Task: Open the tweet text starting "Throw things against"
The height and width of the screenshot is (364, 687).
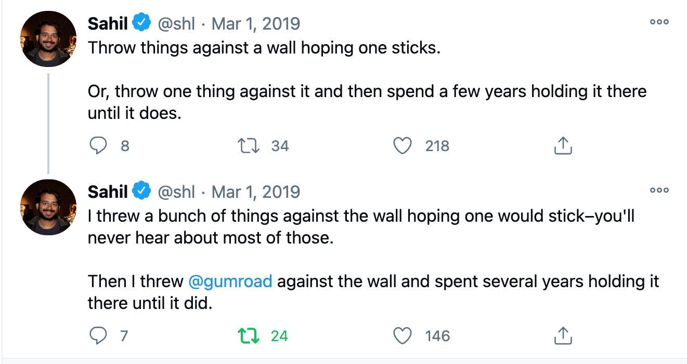Action: tap(263, 48)
